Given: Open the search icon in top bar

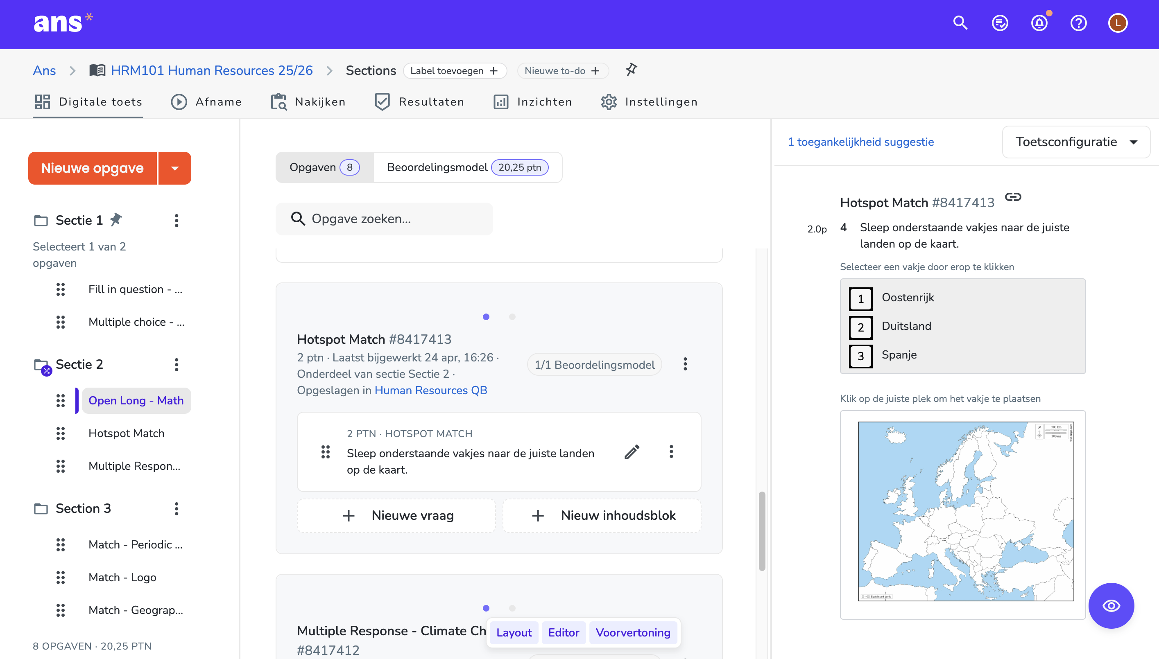Looking at the screenshot, I should click(x=960, y=23).
